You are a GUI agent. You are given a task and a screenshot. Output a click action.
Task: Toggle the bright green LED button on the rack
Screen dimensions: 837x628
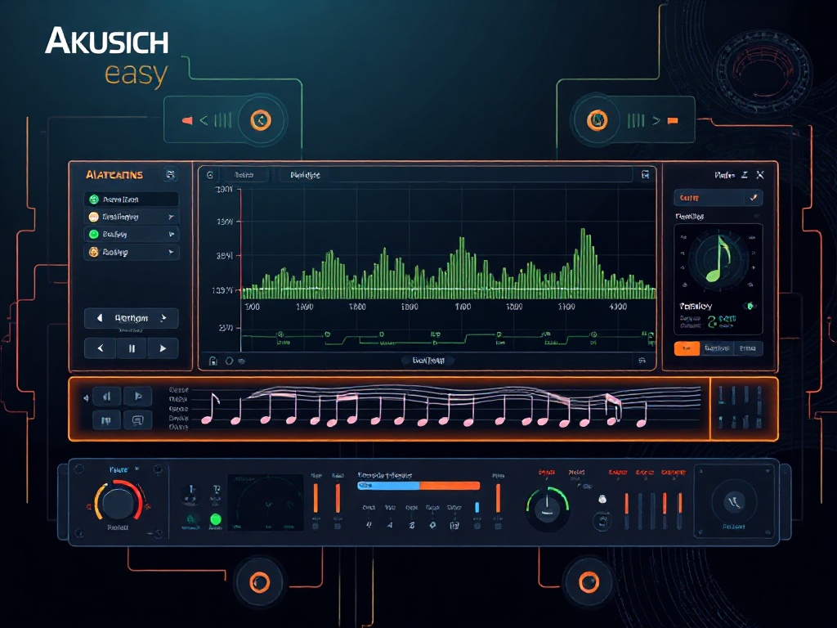pos(216,519)
